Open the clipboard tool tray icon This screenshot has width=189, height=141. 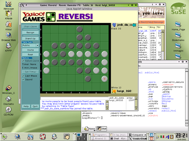point(171,137)
